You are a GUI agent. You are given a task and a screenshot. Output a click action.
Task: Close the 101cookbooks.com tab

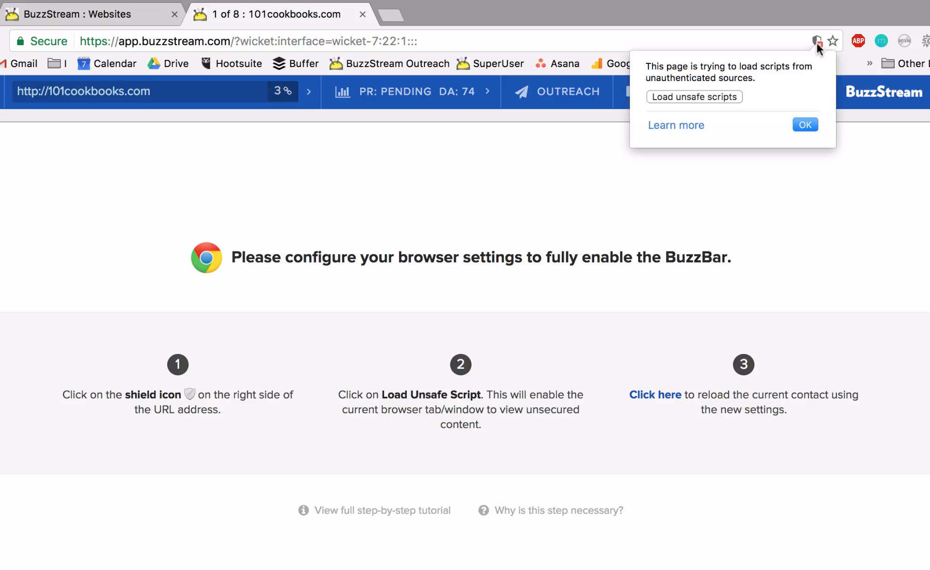(x=363, y=14)
